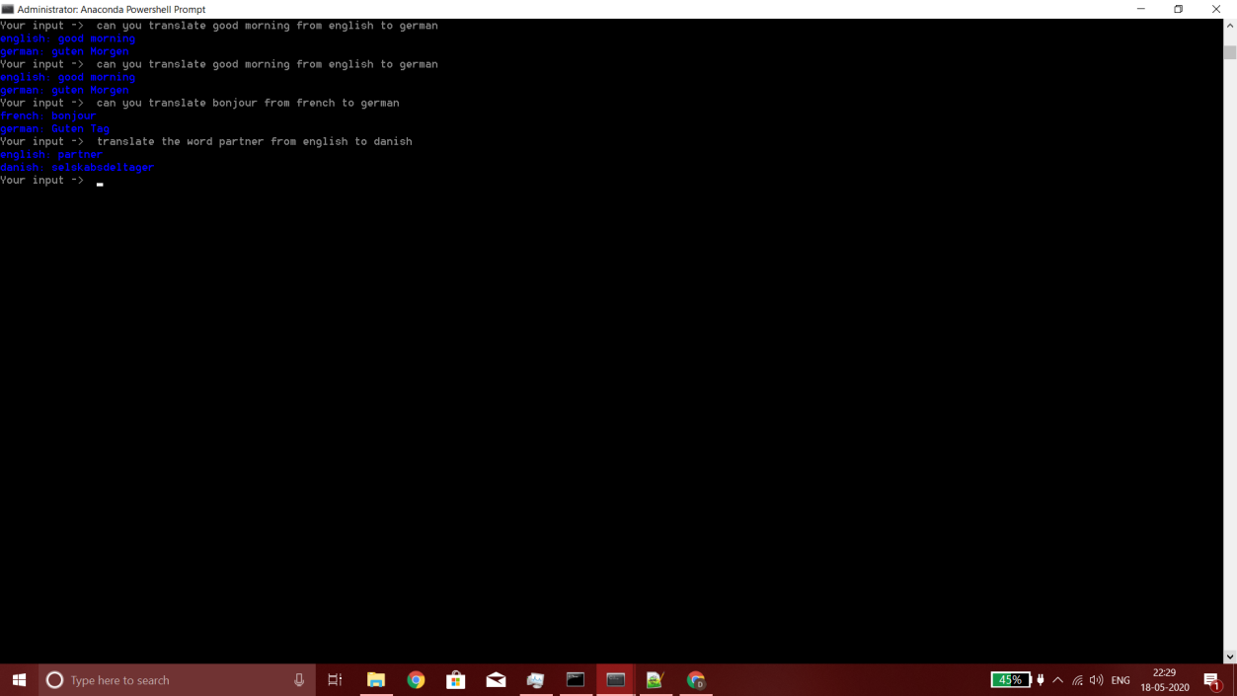Click the 45% battery indicator
This screenshot has height=696, width=1237.
pos(1010,680)
